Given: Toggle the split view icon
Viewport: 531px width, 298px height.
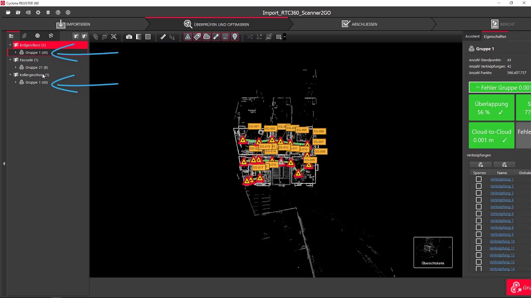Looking at the screenshot, I should point(139,37).
